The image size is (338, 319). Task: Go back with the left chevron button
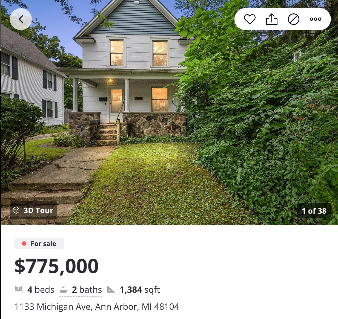pyautogui.click(x=21, y=19)
